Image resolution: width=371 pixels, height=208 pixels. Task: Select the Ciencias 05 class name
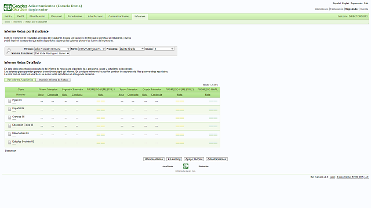[x=18, y=117]
